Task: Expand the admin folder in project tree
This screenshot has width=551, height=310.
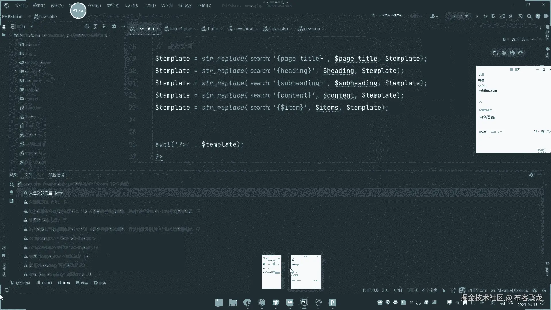Action: 16,44
